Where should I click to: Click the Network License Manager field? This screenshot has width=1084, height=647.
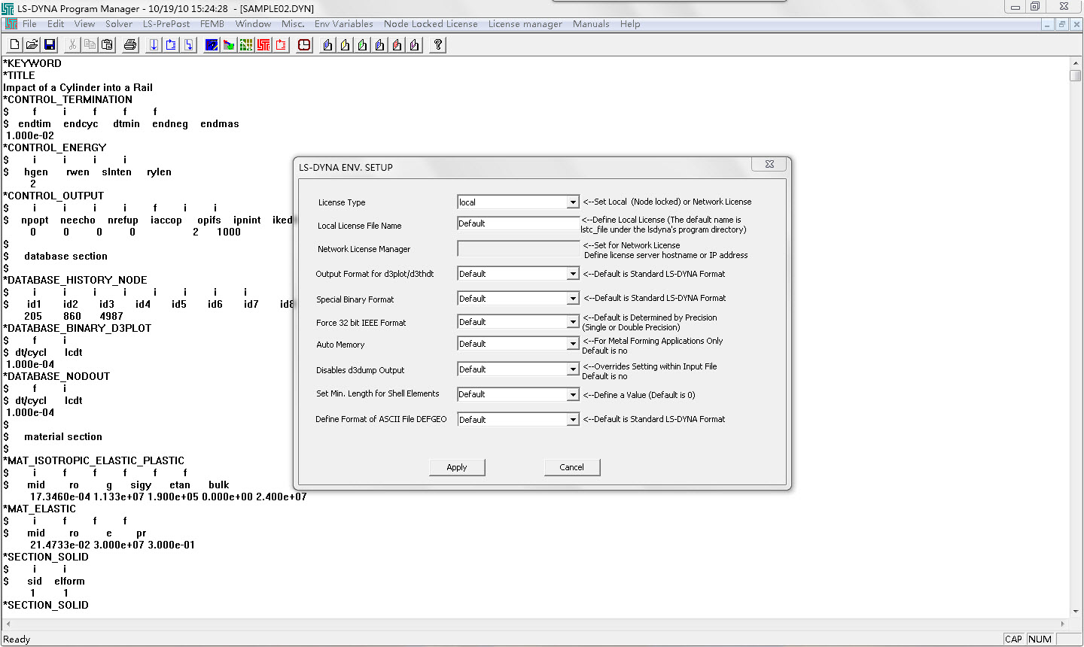519,248
